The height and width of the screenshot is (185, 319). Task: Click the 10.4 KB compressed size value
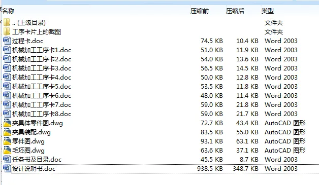247,41
